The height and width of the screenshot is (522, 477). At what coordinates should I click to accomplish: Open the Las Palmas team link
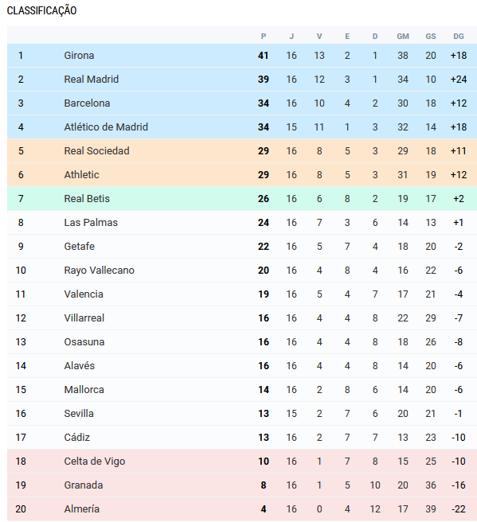(x=91, y=222)
